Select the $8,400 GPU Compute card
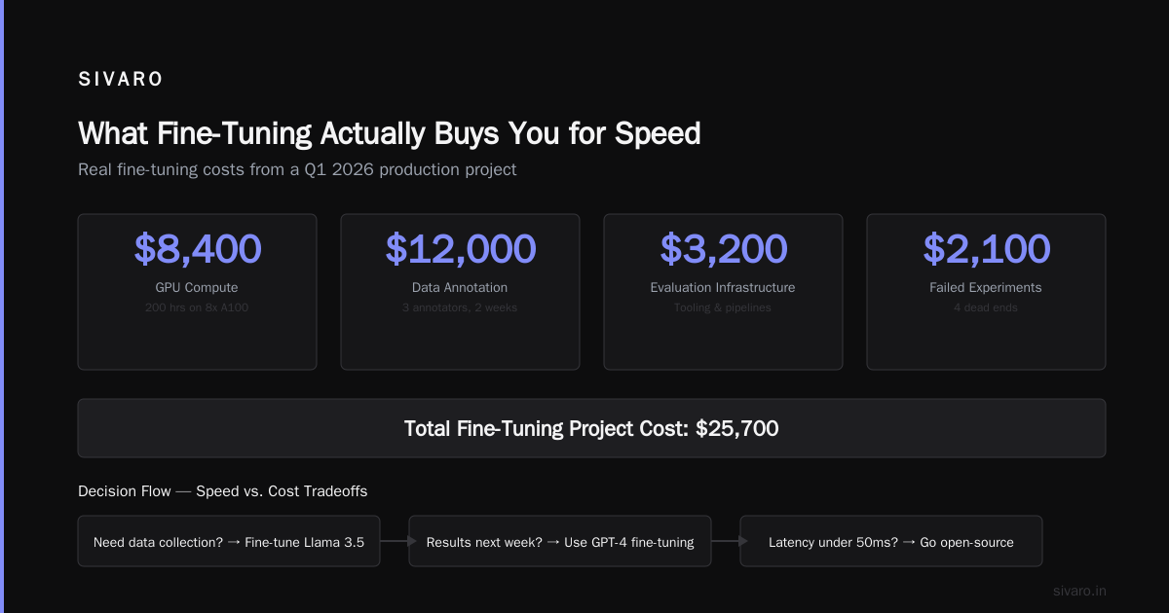1169x613 pixels. click(x=197, y=292)
